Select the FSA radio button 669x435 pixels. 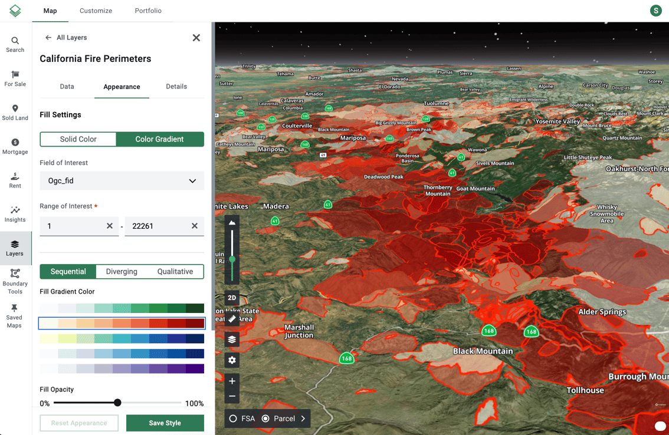pyautogui.click(x=233, y=418)
